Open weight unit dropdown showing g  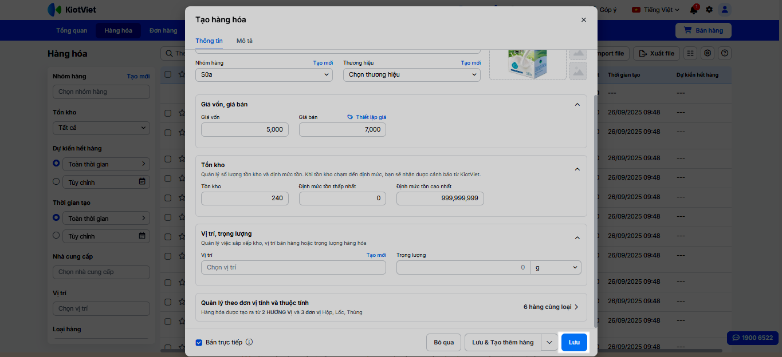coord(555,267)
